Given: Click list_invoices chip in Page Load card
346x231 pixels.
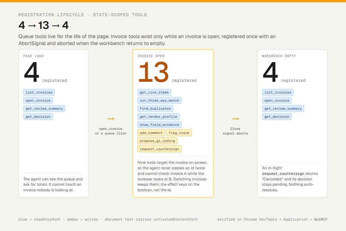Looking at the screenshot, I should click(39, 92).
